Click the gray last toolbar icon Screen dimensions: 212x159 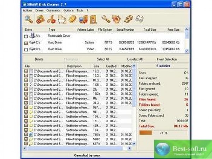pyautogui.click(x=139, y=19)
